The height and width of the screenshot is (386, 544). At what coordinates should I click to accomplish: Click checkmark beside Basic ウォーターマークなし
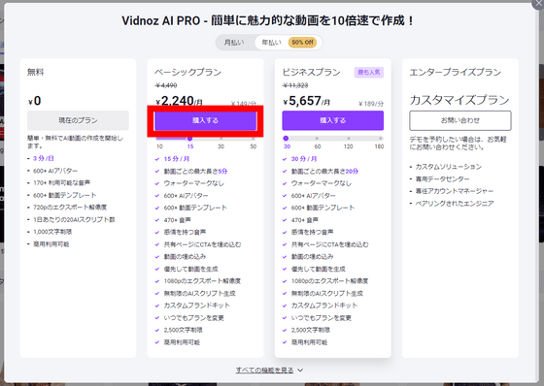click(x=157, y=183)
